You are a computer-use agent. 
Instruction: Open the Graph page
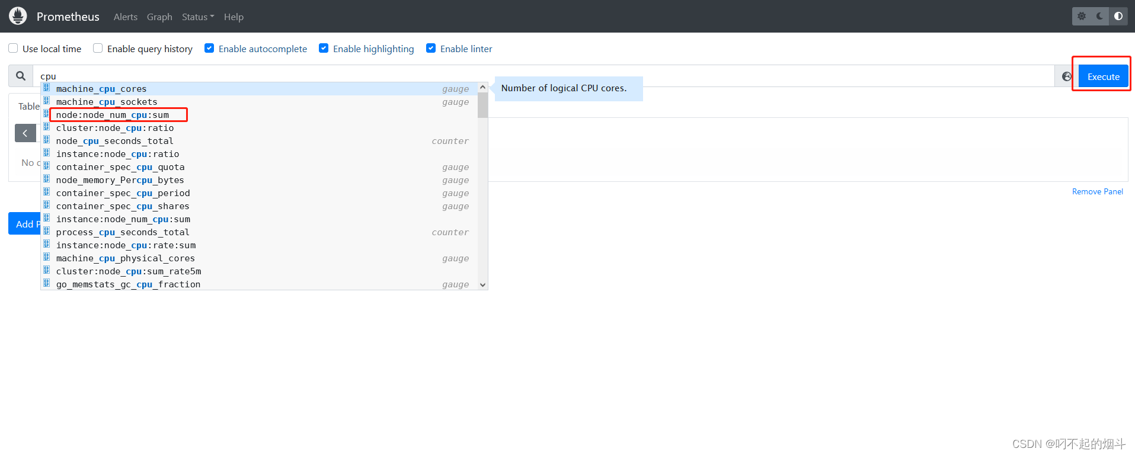tap(159, 17)
